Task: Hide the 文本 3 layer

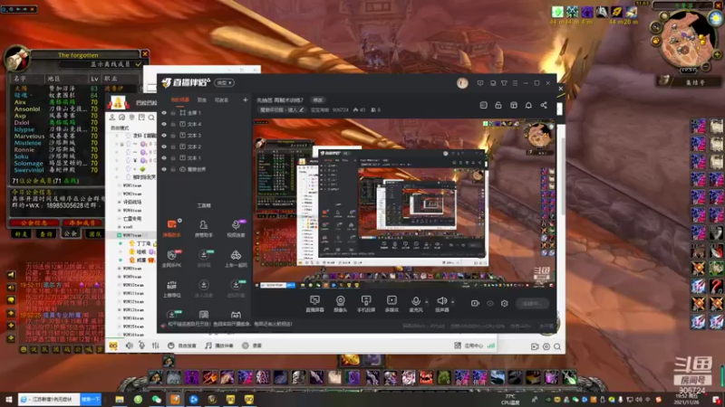Action: (x=164, y=135)
